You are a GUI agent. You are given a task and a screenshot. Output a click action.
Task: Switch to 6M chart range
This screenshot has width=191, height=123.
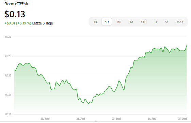(x=131, y=22)
